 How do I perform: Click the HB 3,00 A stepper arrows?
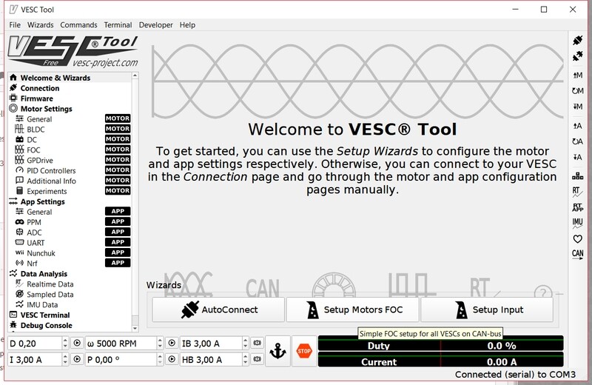tap(246, 359)
